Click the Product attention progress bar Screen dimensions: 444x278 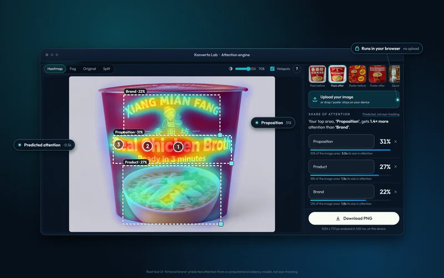coord(351,175)
